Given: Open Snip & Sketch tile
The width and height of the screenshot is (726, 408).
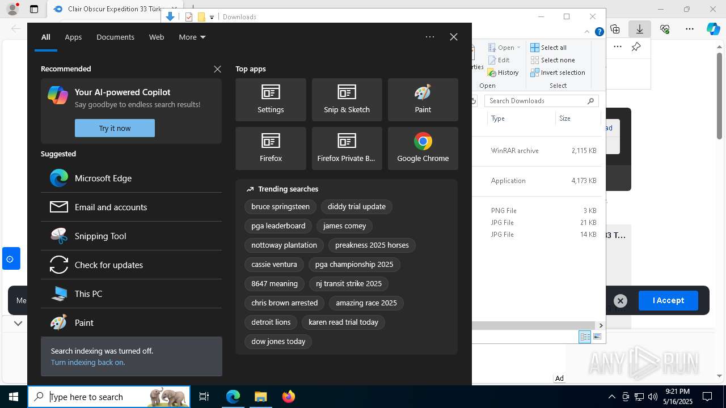Looking at the screenshot, I should tap(347, 100).
